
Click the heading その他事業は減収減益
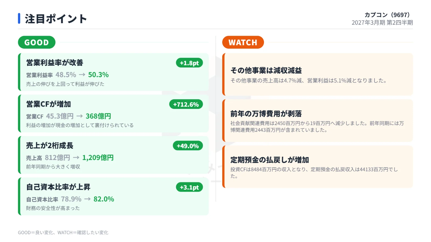point(266,70)
